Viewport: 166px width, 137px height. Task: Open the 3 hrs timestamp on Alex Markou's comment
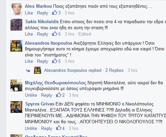pos(69,13)
